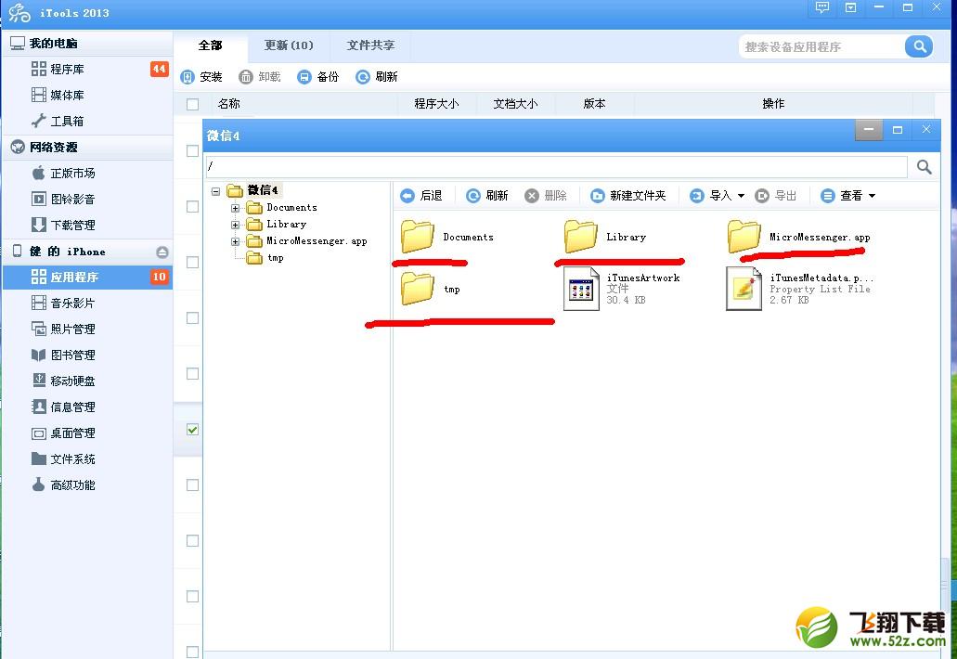Open 移动硬盘 section
Screen dimensions: 957x659
[87, 381]
